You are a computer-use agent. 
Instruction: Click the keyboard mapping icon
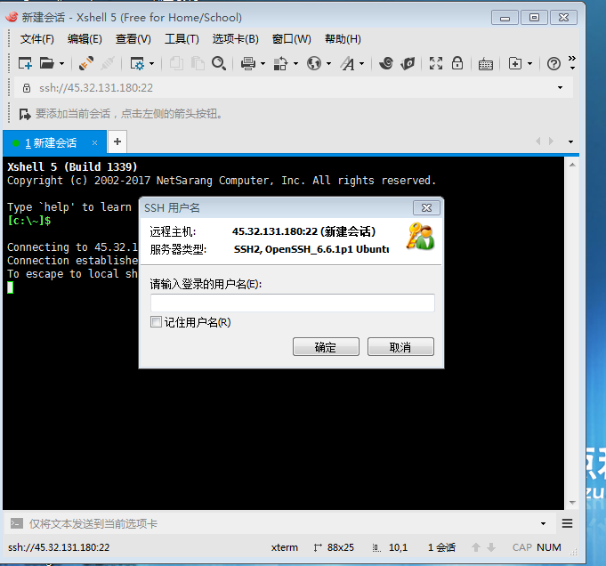(485, 64)
